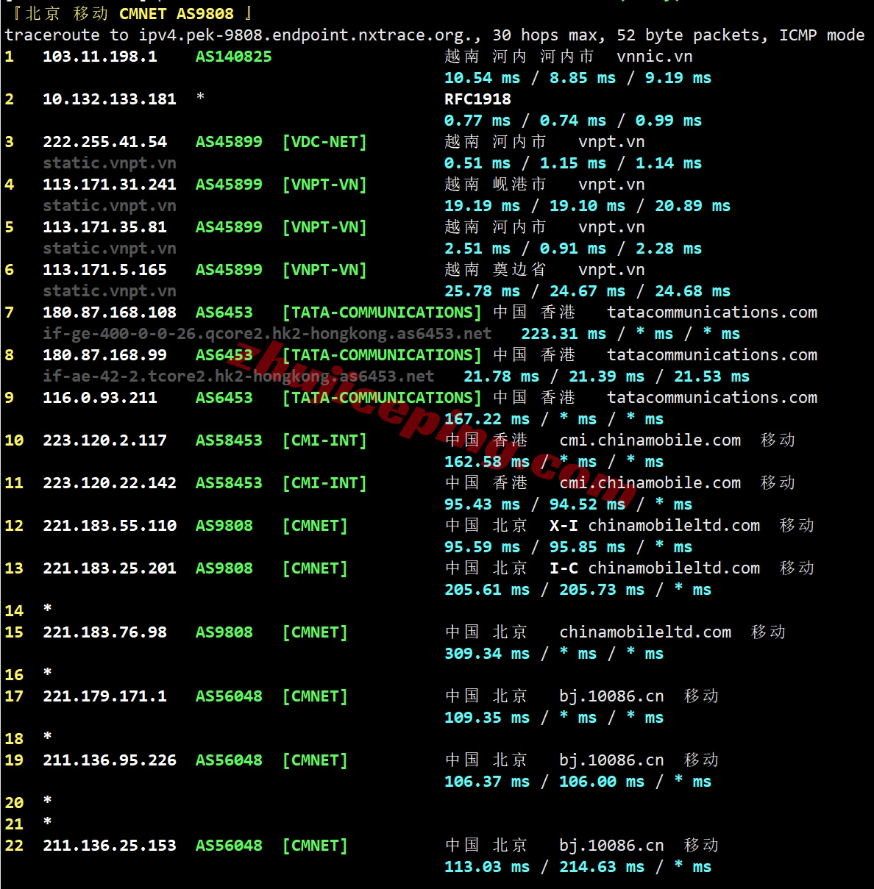Click the IP 113.171.5.165
The width and height of the screenshot is (874, 889).
click(105, 270)
